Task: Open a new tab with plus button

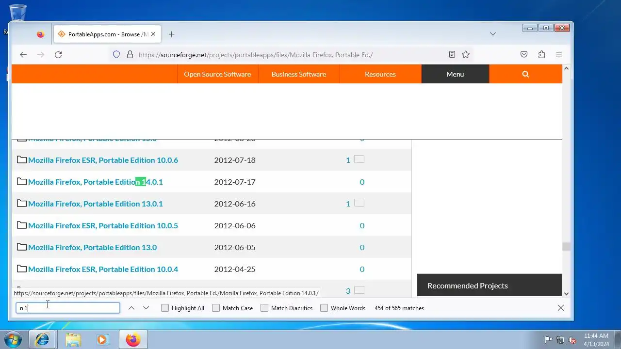Action: pos(171,34)
